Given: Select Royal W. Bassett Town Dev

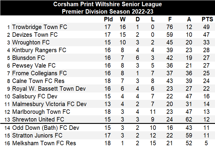Looking at the screenshot, I should [x=49, y=89].
